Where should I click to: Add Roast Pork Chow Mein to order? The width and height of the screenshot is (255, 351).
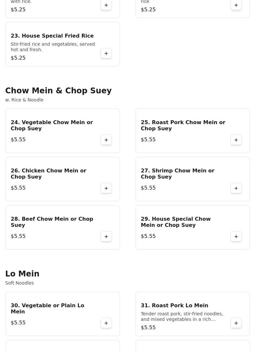point(236,140)
